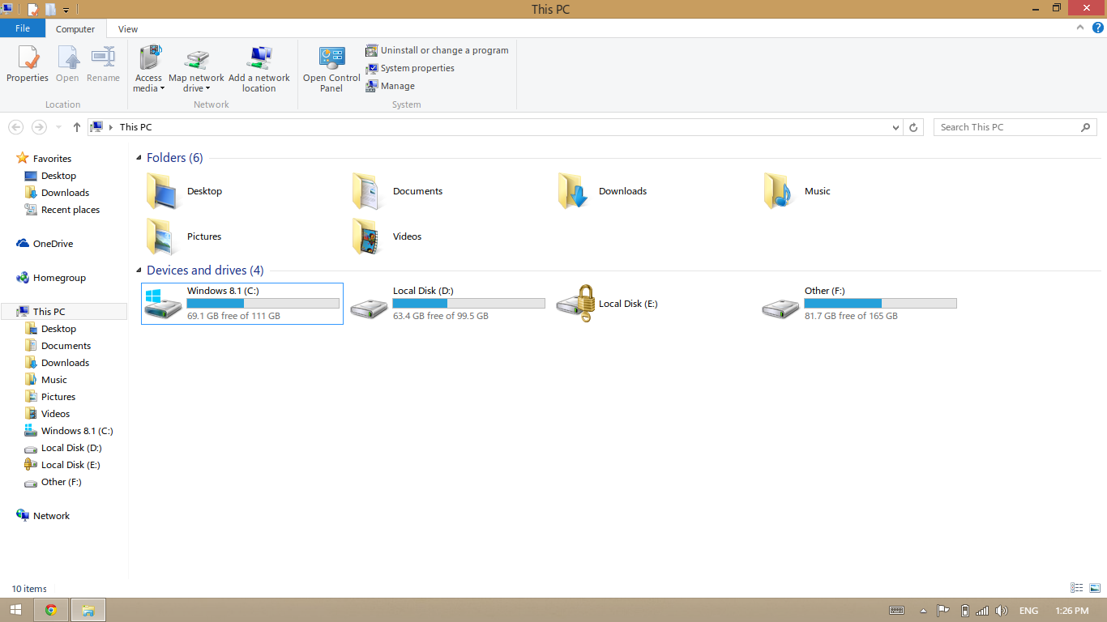Select the Local Disk (D:) drive

coord(448,304)
